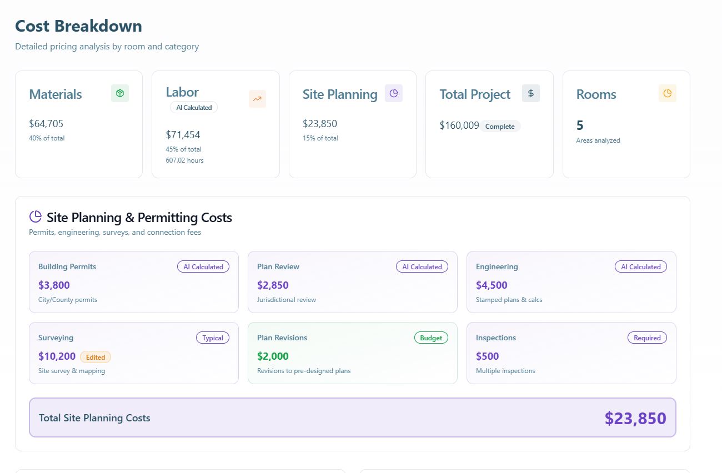This screenshot has width=722, height=473.
Task: Click AI Calculated badge on Building Permits card
Action: (x=203, y=266)
